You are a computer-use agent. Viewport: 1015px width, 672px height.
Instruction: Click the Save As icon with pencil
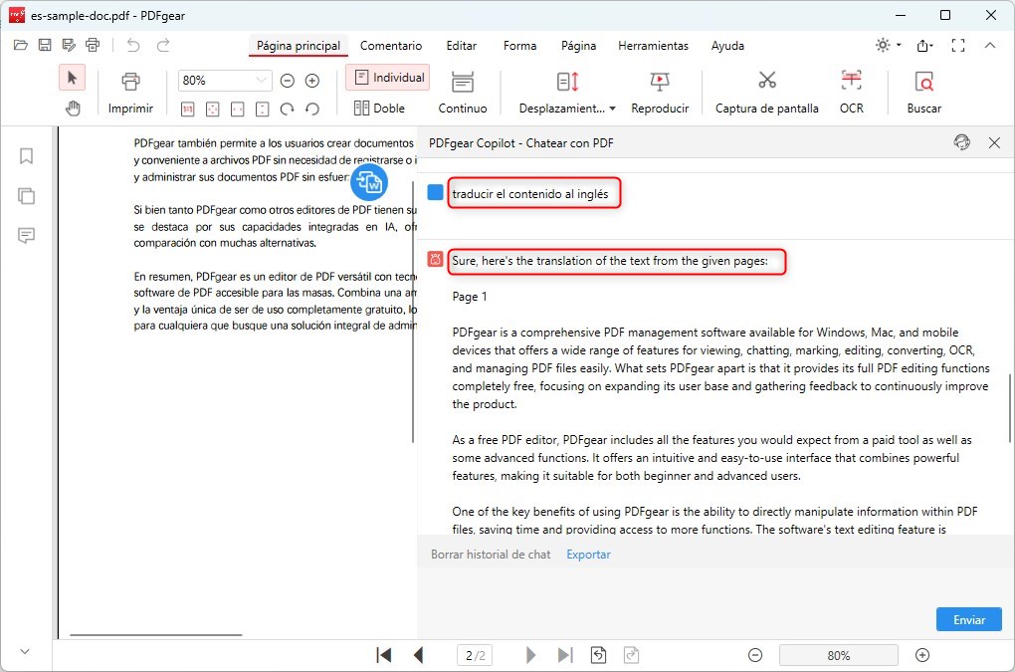(x=69, y=46)
